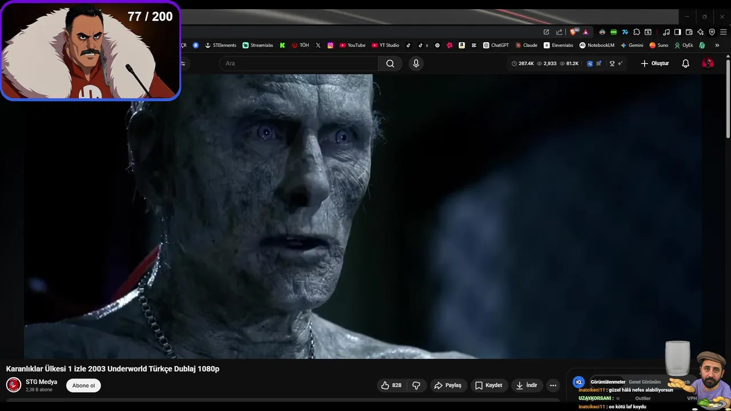Open the three-dot more actions menu
Screen dimensions: 731x411
[x=553, y=385]
